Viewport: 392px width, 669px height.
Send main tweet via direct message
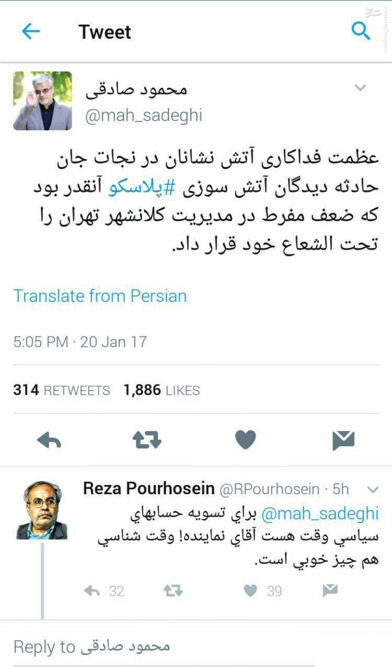tap(343, 440)
